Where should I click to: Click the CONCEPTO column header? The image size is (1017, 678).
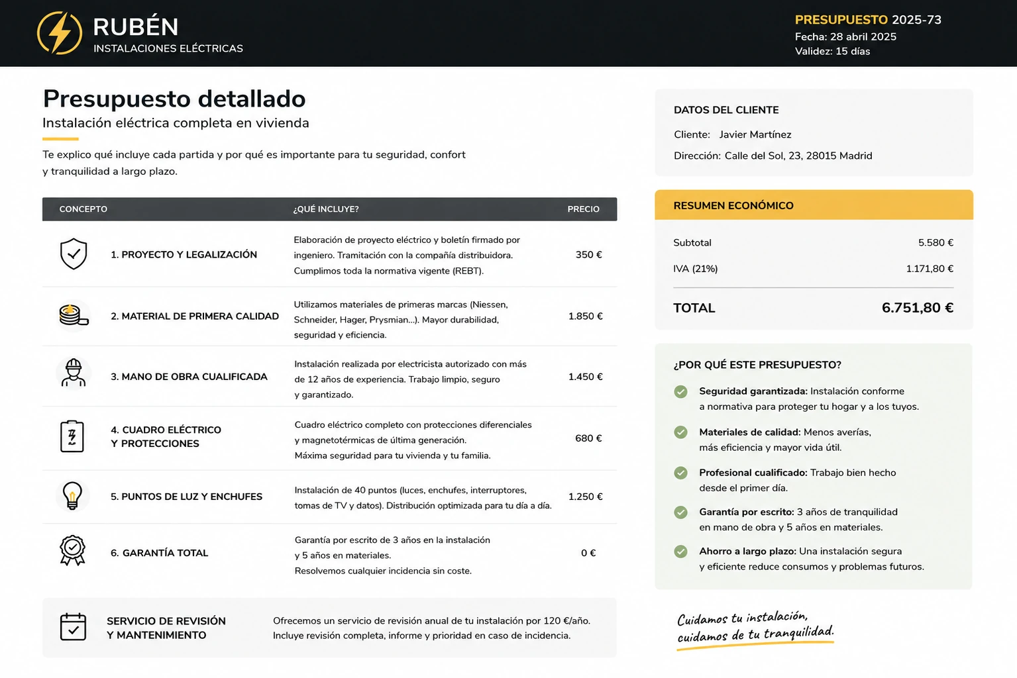point(83,209)
